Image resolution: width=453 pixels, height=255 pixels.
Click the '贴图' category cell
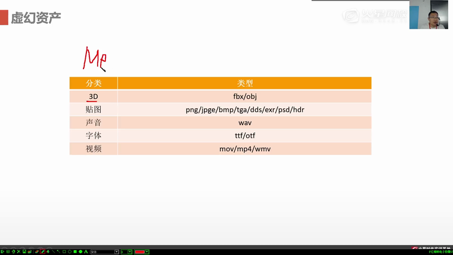point(93,110)
